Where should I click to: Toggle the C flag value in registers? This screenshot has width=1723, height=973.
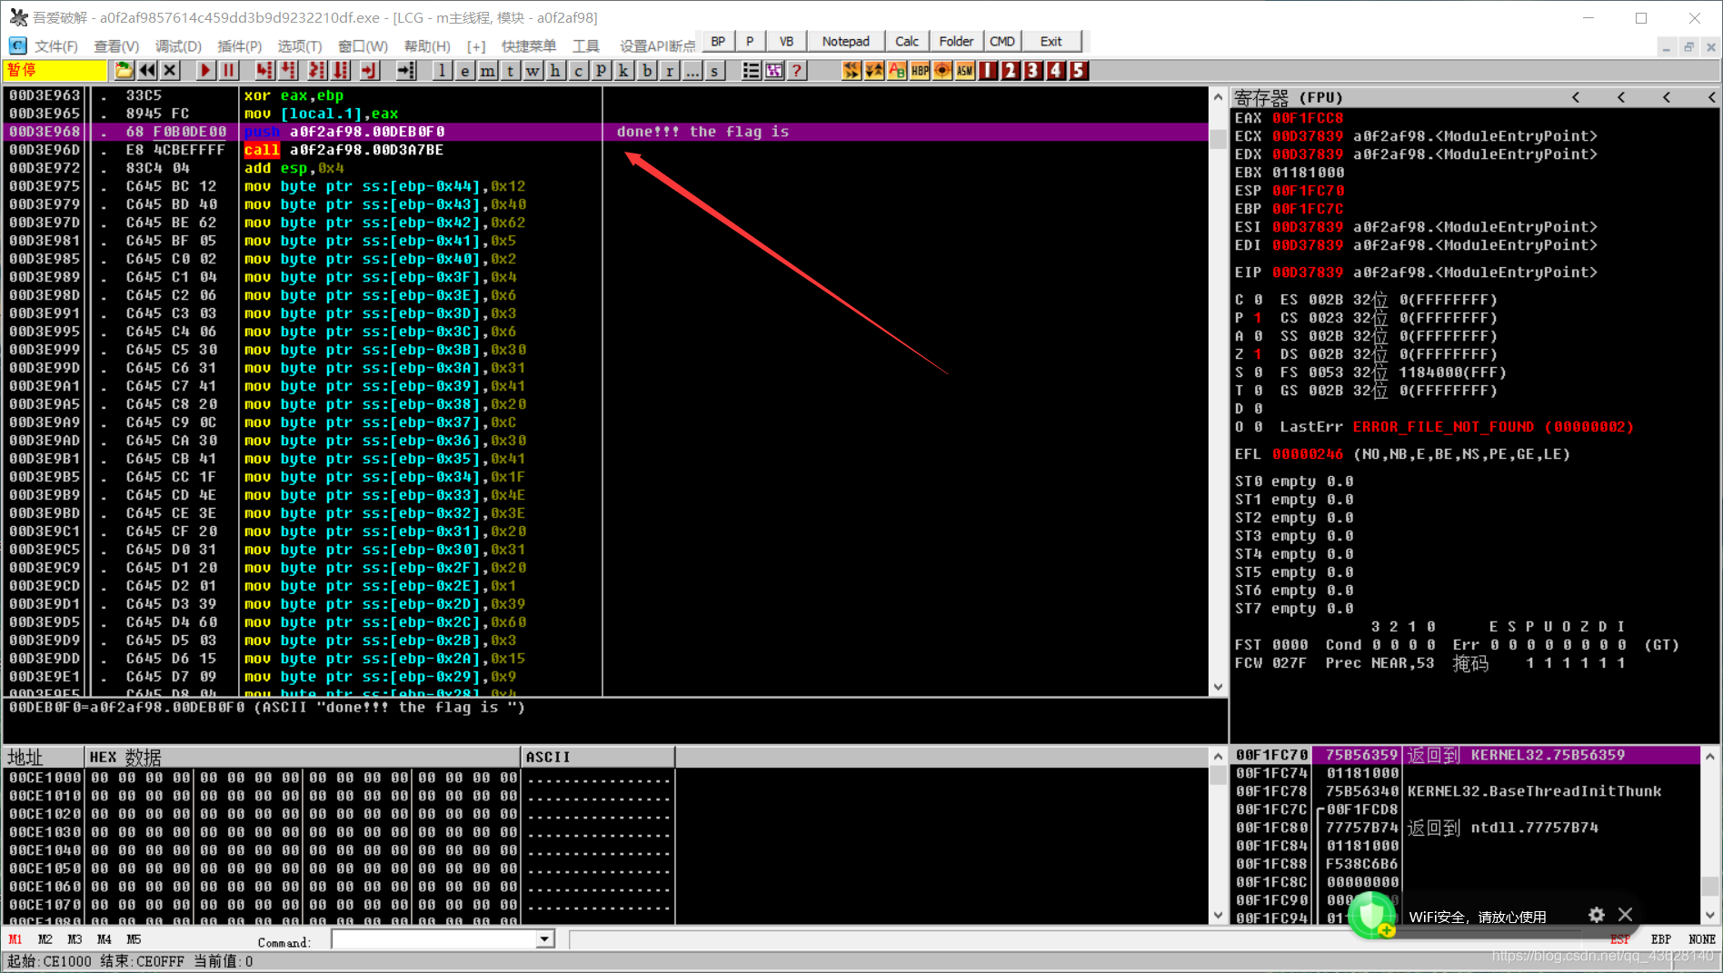coord(1258,300)
